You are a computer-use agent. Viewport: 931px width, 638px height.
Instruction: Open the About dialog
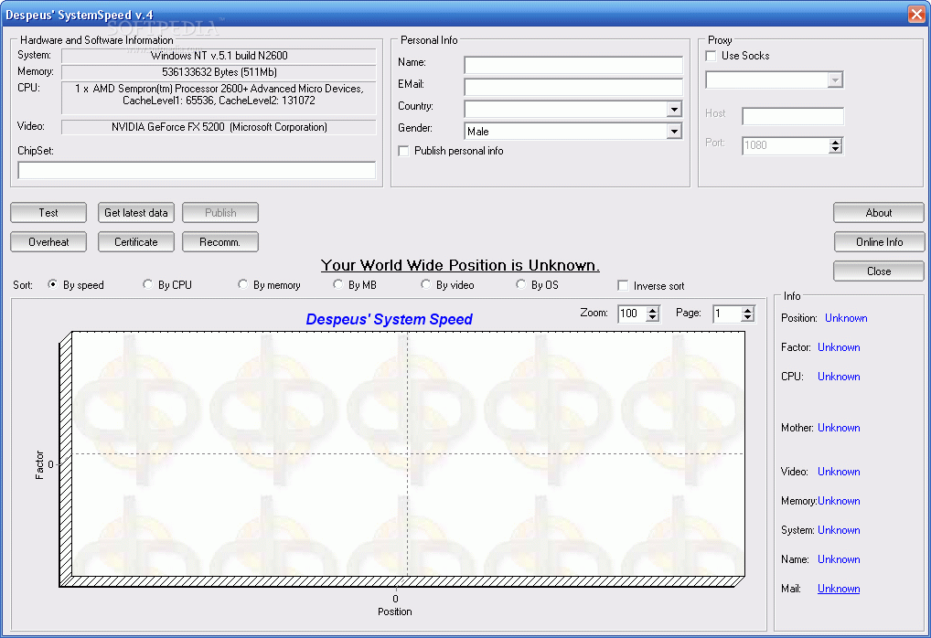879,212
